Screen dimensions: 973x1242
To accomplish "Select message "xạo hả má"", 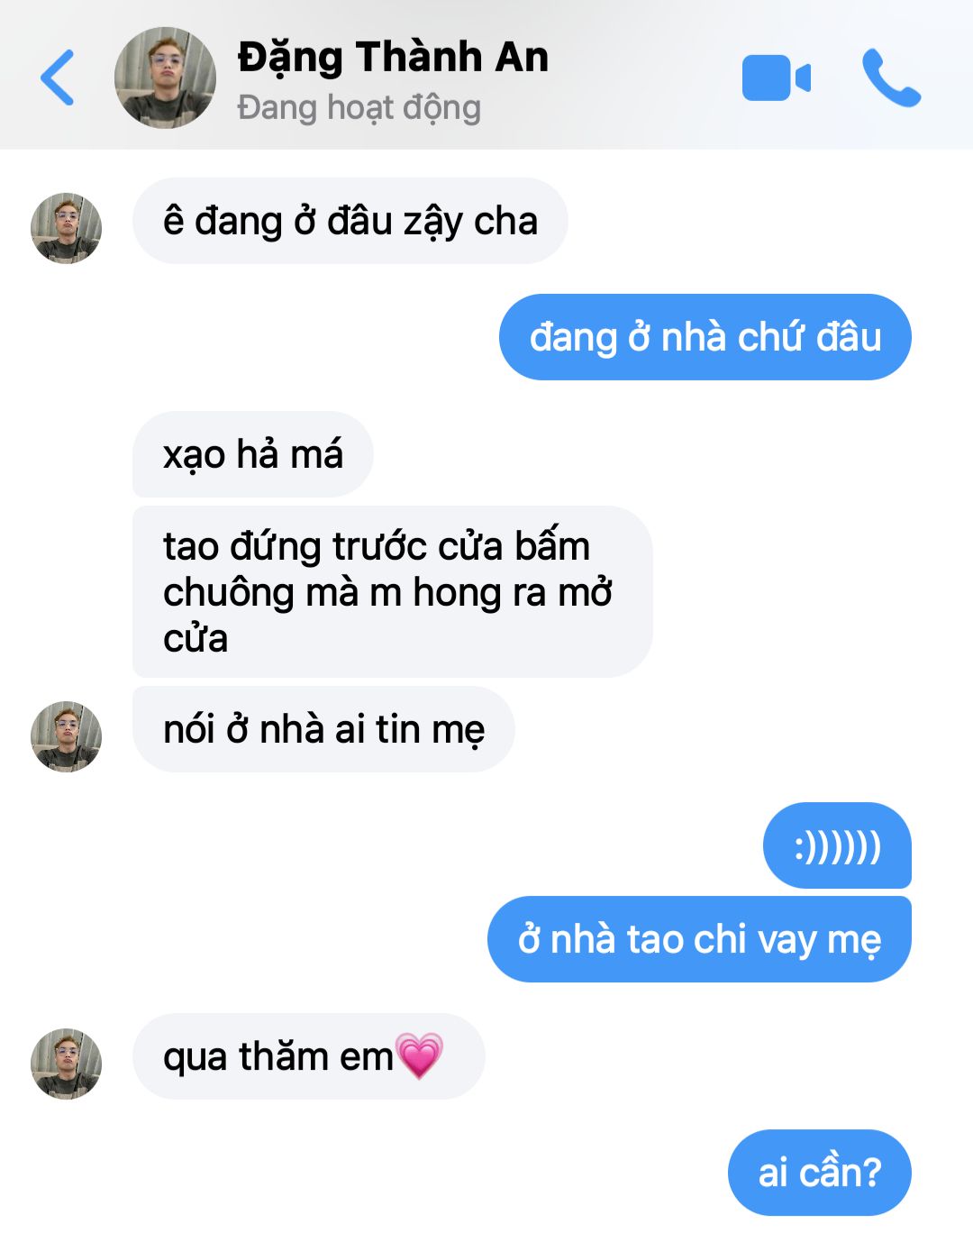I will 253,454.
